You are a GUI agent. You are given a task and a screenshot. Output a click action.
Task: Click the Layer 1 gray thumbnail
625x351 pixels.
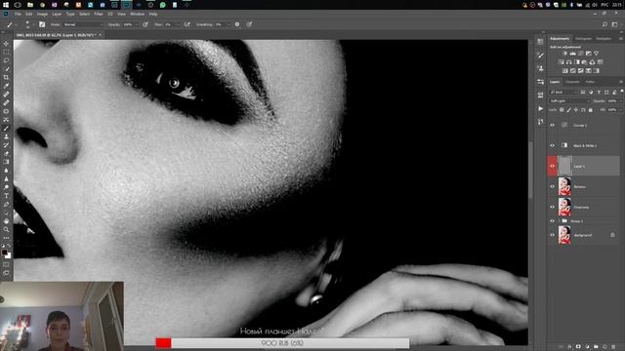[564, 166]
